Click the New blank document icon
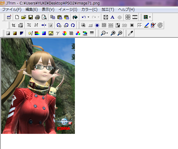The height and width of the screenshot is (149, 178). tap(17, 17)
